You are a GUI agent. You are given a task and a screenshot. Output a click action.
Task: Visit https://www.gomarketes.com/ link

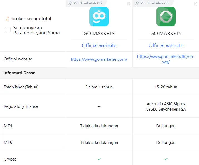tap(99, 59)
